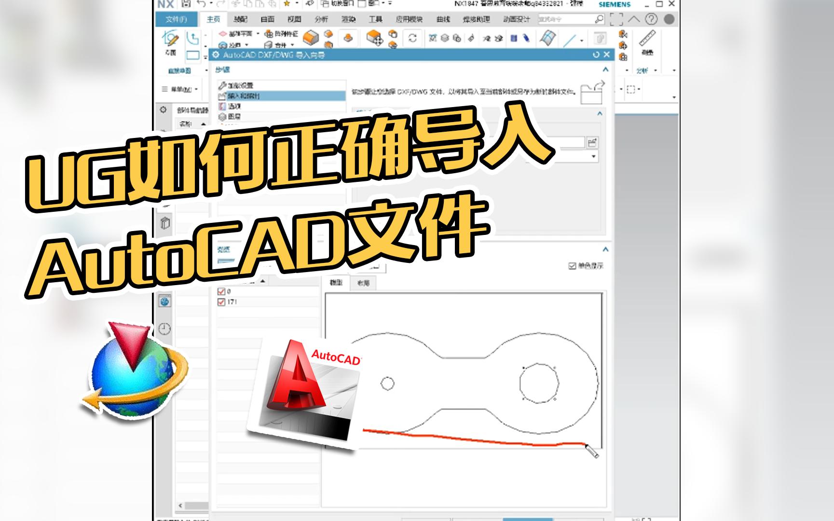Toggle the monochrome display checkbox
The width and height of the screenshot is (834, 521).
pos(572,266)
